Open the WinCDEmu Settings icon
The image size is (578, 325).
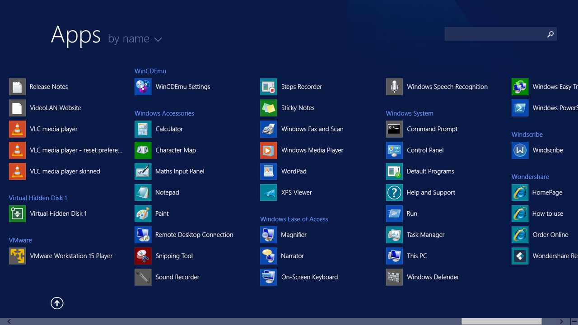pyautogui.click(x=143, y=87)
